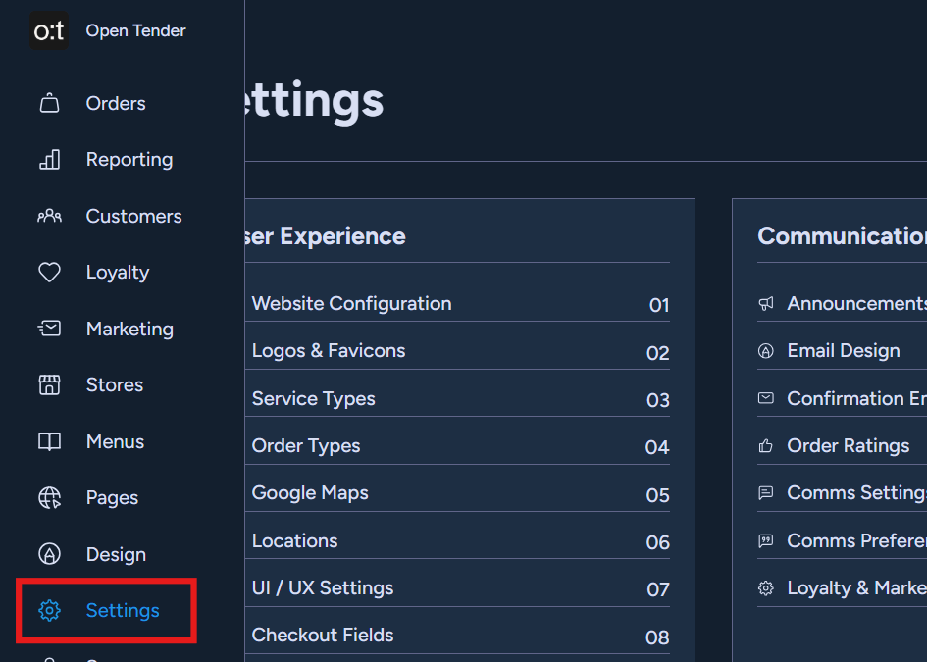927x662 pixels.
Task: Click the Menus open book icon
Action: tap(49, 441)
